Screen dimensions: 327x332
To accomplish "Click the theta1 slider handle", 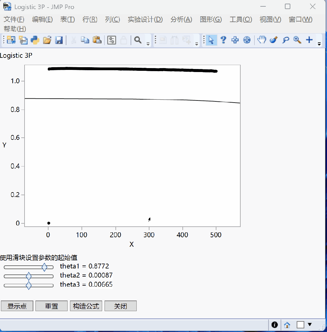I will [44, 267].
